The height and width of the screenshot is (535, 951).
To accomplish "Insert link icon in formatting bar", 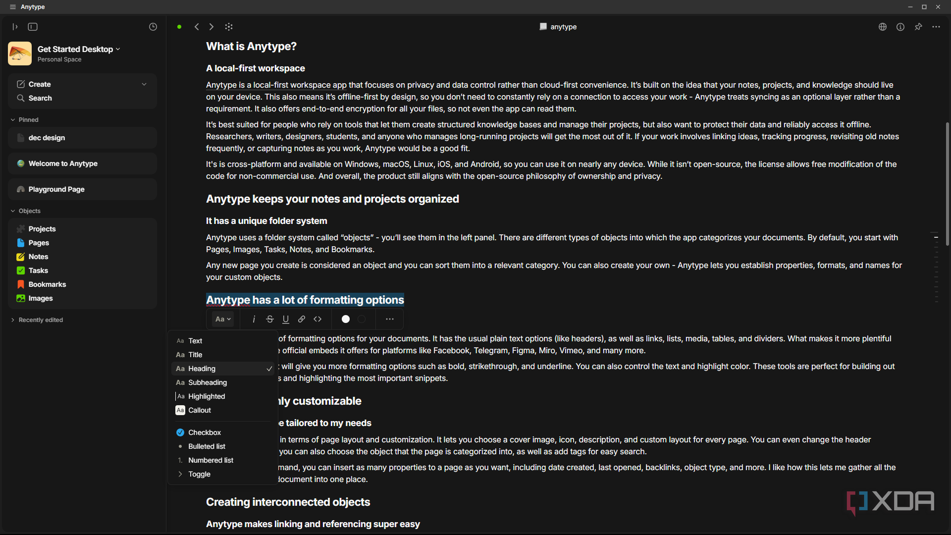I will 302,320.
